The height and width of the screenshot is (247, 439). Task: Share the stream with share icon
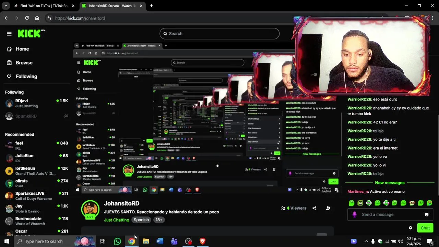pos(315,208)
